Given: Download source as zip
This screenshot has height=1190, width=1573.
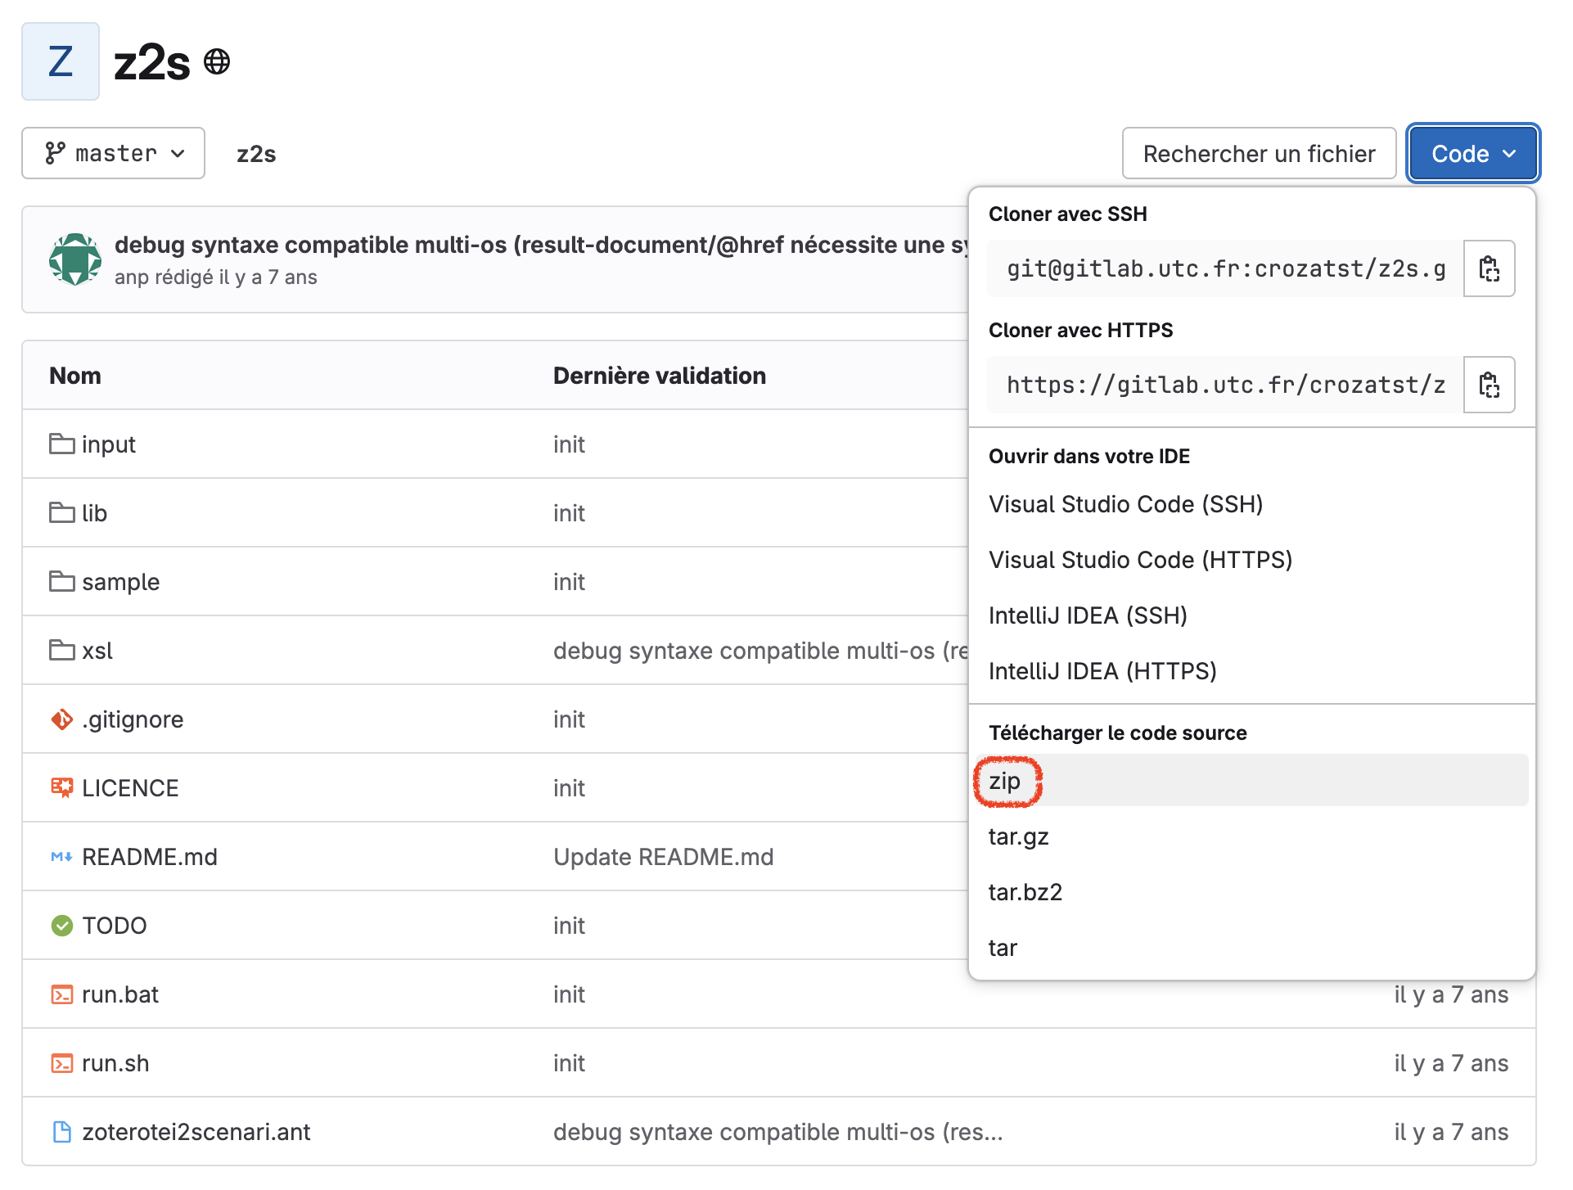Looking at the screenshot, I should click(1005, 781).
